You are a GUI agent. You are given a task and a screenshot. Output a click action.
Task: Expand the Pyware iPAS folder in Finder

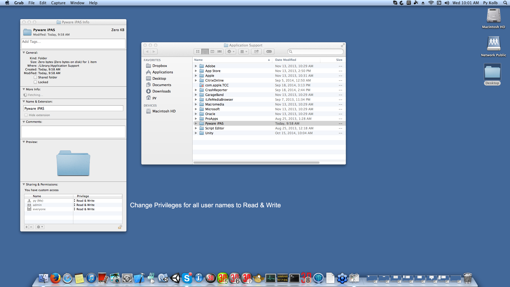196,123
